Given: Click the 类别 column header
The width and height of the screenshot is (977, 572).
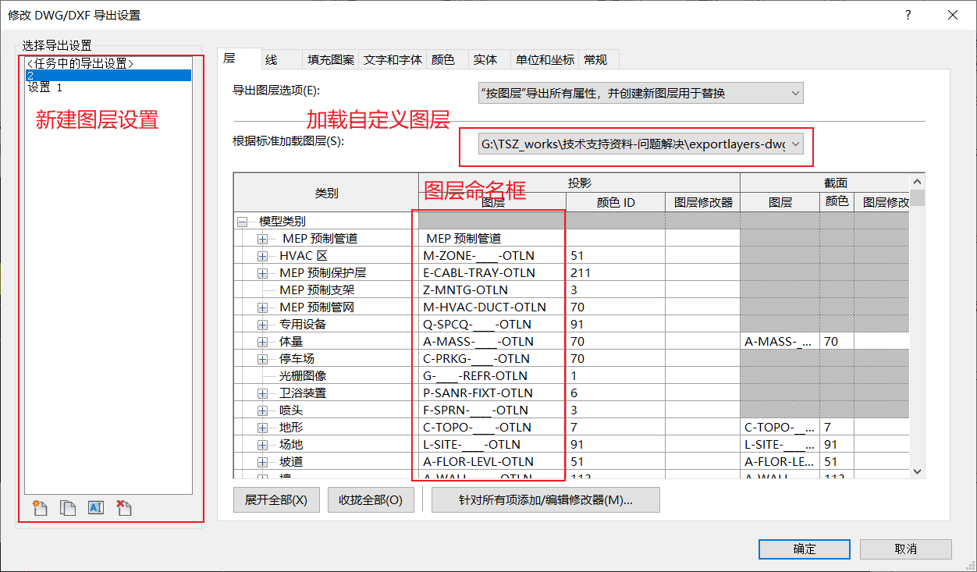Looking at the screenshot, I should [326, 193].
